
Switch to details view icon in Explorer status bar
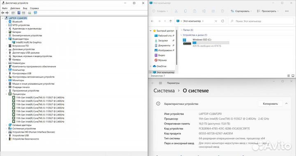pos(289,76)
